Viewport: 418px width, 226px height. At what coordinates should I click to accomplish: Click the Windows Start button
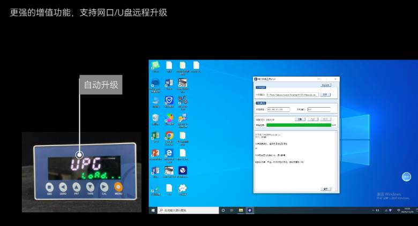(x=152, y=210)
